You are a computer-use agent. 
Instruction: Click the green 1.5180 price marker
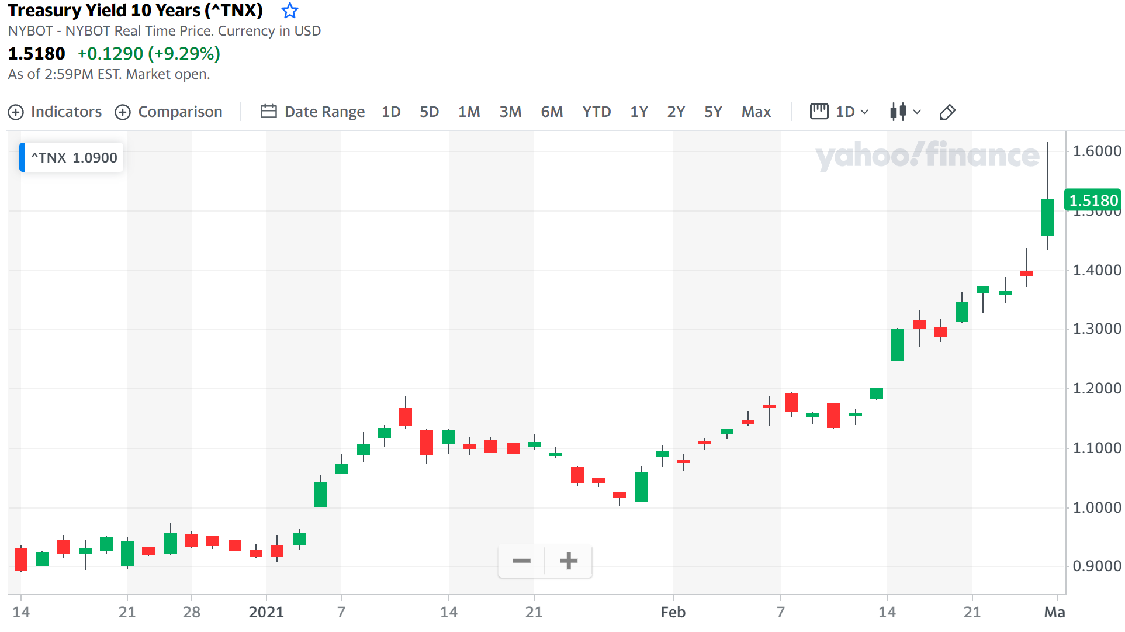[1092, 201]
